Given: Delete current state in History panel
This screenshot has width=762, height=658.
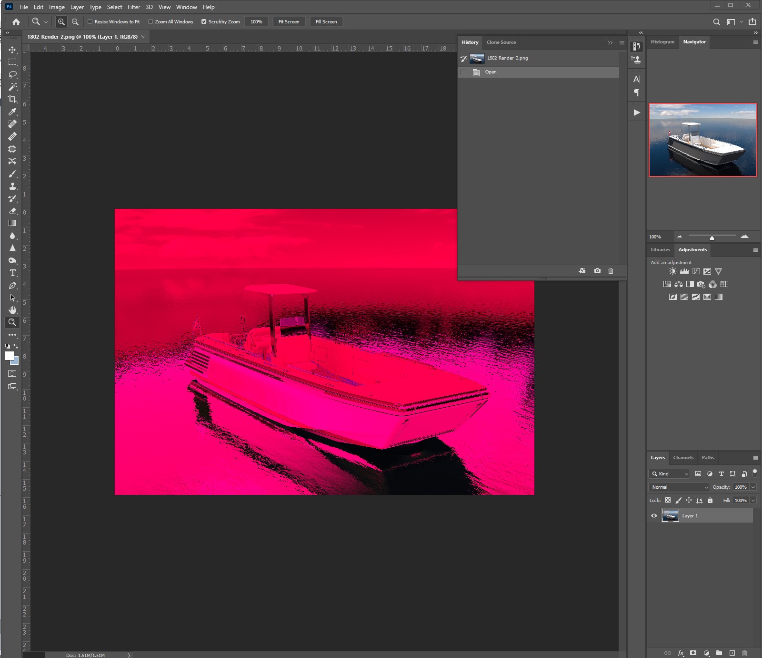Looking at the screenshot, I should tap(611, 271).
